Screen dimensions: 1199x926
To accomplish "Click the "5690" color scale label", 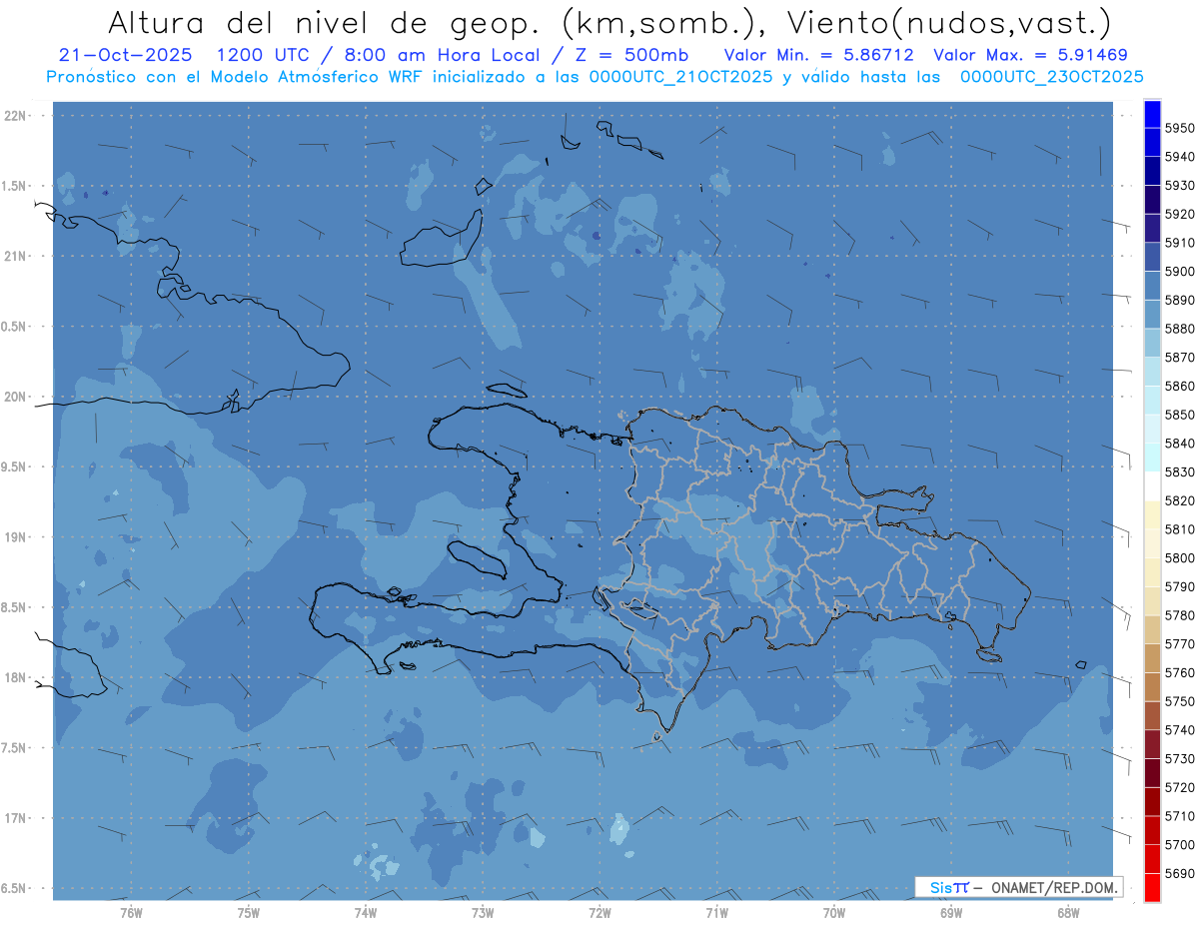I will (x=1180, y=873).
